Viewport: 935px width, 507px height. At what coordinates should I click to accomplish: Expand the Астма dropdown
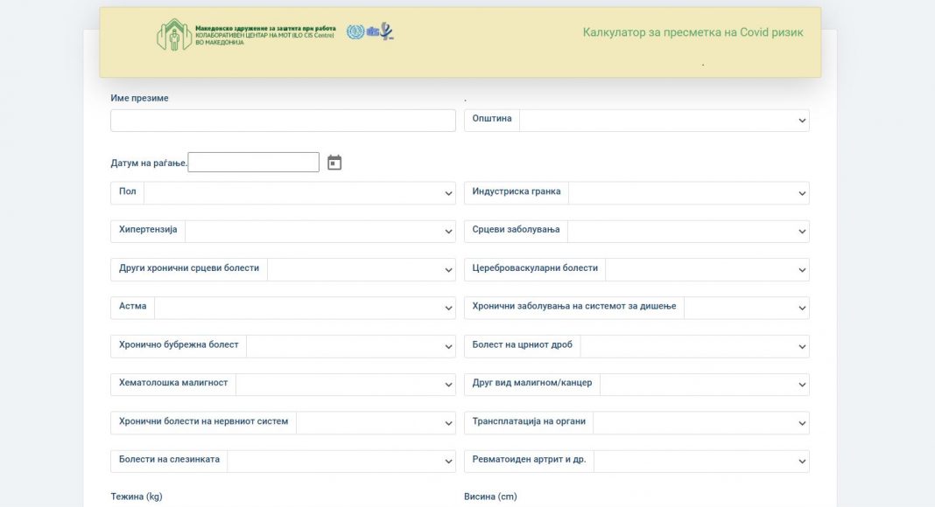[x=305, y=309]
